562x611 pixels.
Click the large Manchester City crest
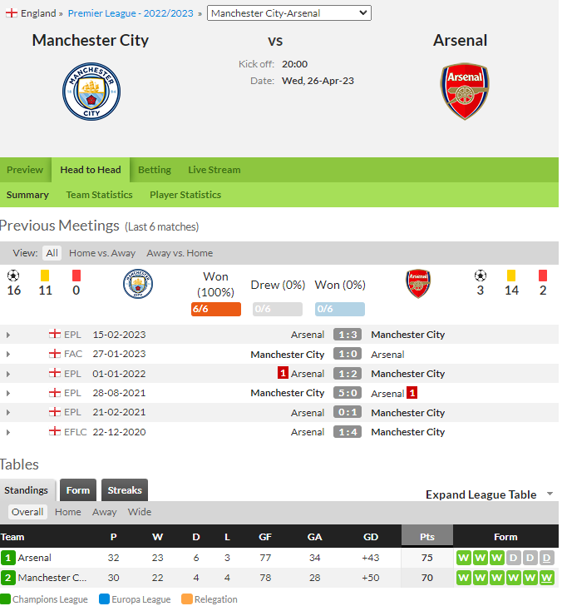91,92
